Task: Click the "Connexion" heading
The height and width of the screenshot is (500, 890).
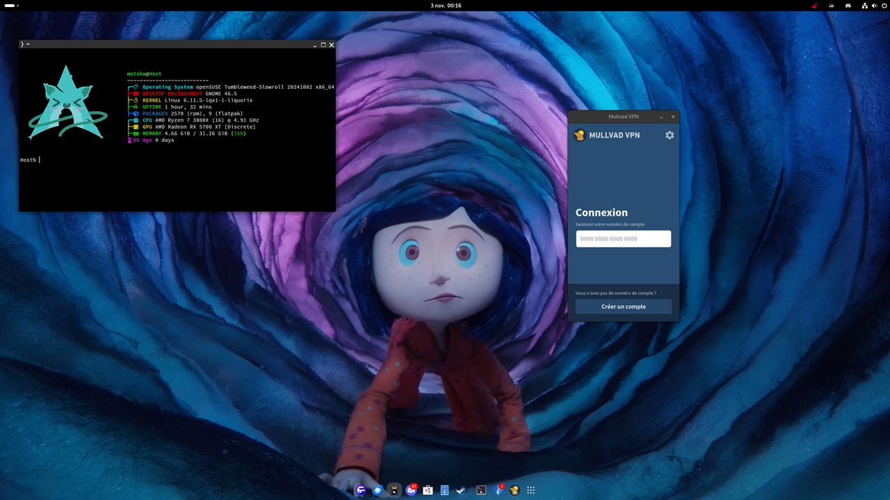Action: click(x=601, y=213)
